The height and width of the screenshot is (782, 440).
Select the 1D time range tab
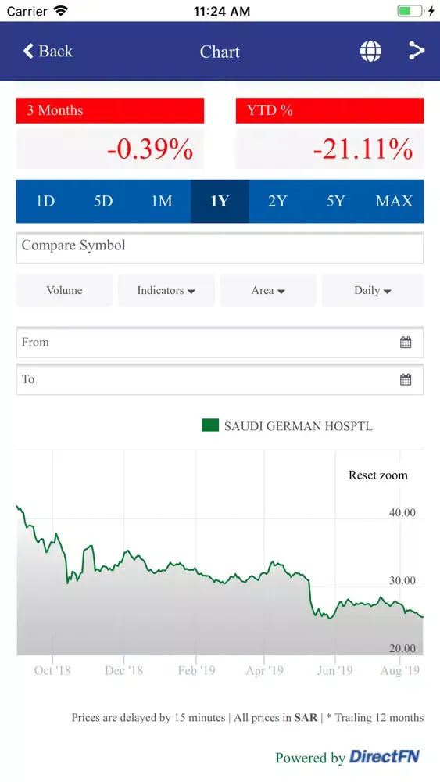[x=45, y=201]
